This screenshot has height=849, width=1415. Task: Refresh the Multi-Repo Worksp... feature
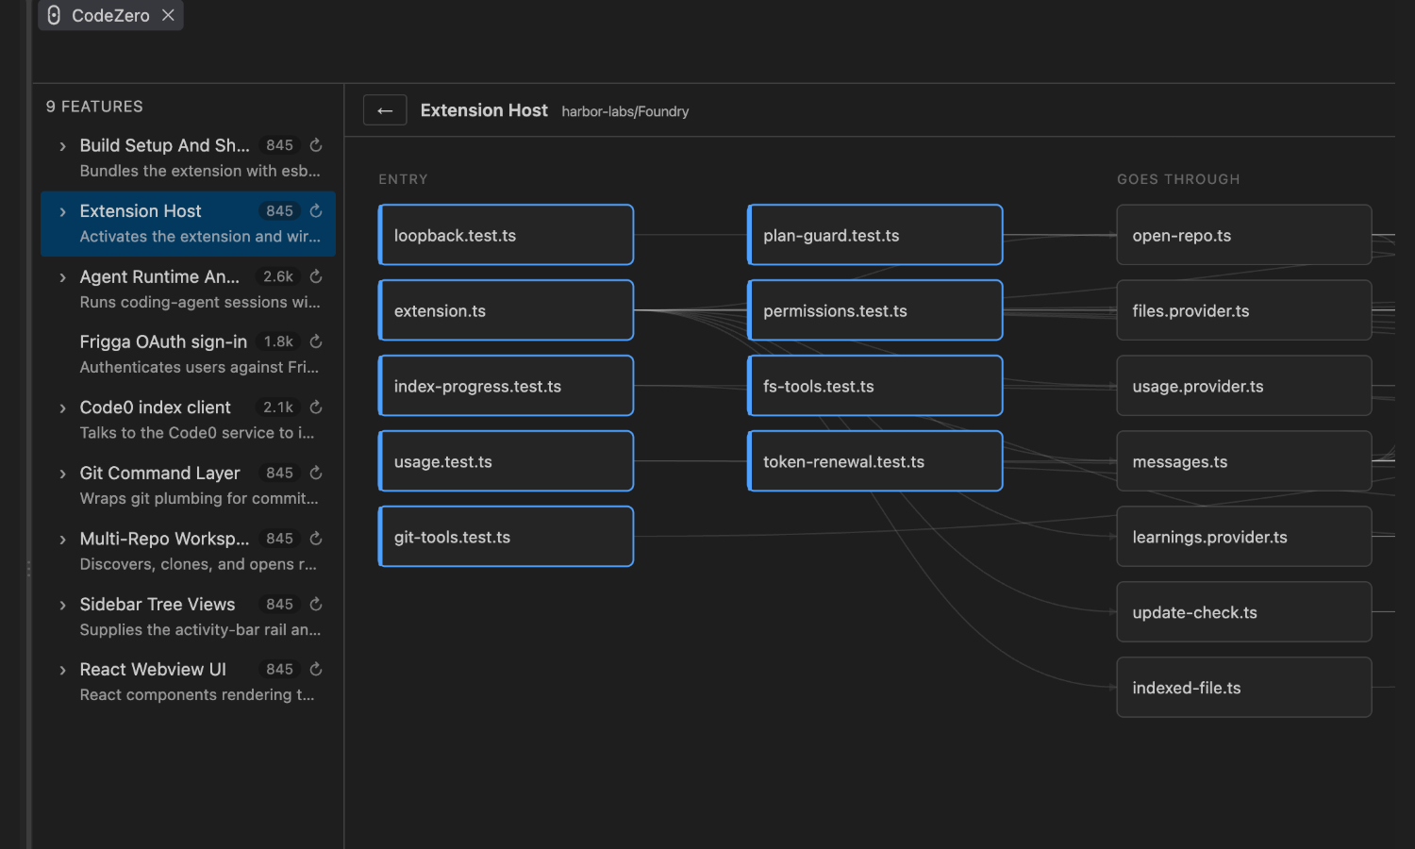(x=316, y=539)
